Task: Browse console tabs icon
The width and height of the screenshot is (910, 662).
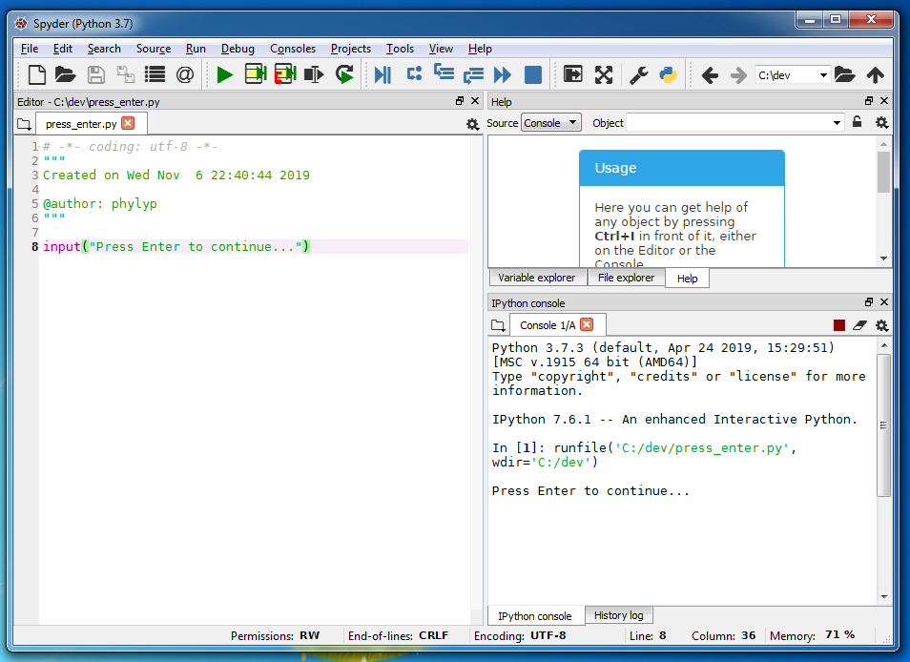Action: [498, 325]
